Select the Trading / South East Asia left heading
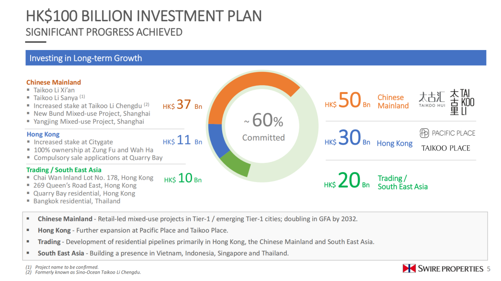501x281 pixels. point(64,170)
